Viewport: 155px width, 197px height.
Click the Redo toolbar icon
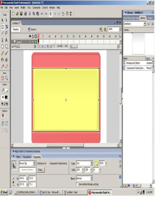coord(46,14)
